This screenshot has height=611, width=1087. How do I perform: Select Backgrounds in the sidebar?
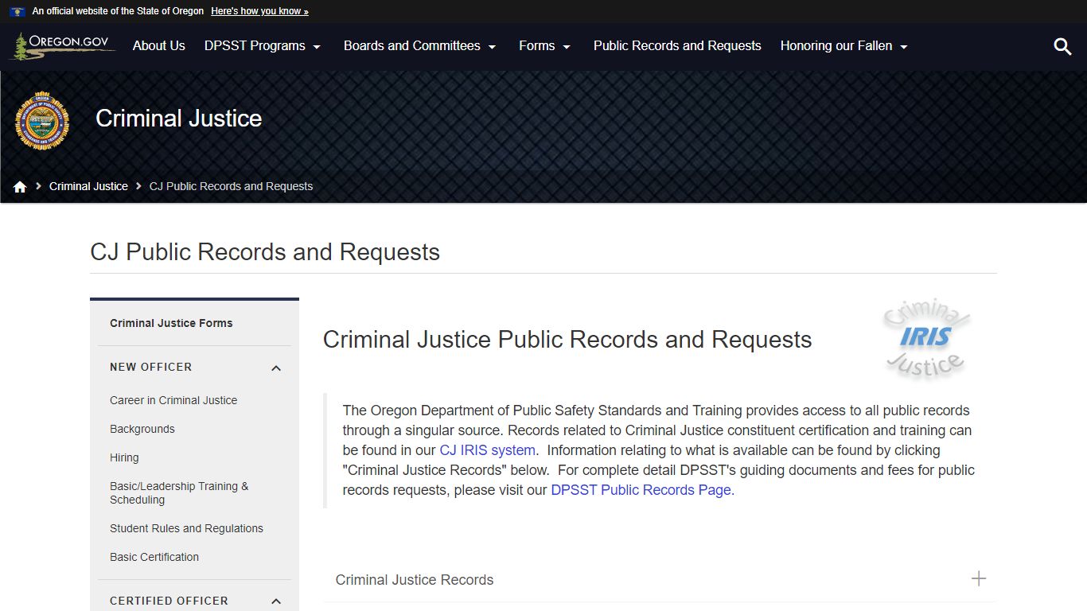(x=142, y=429)
